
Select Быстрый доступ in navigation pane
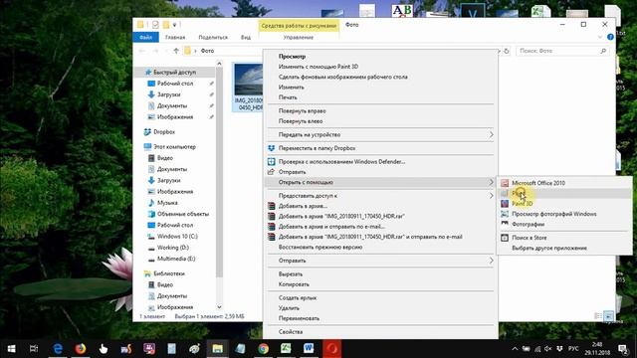click(175, 73)
